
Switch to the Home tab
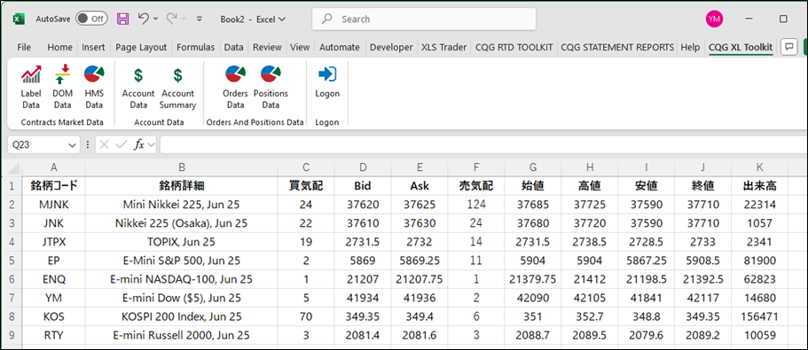point(59,47)
